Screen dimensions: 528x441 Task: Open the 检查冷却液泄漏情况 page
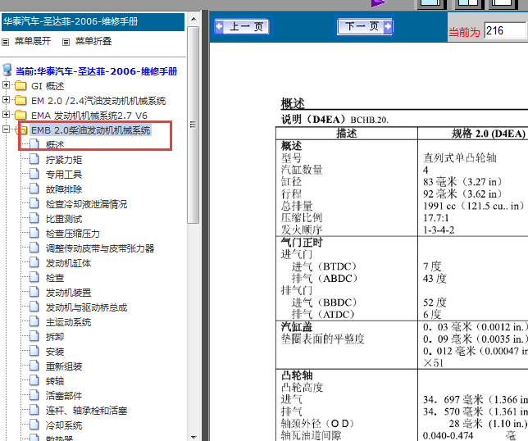pos(87,204)
